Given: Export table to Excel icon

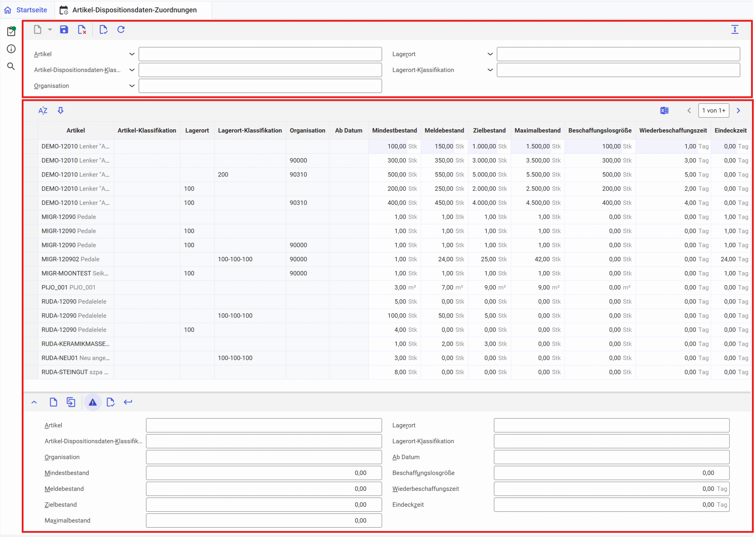Looking at the screenshot, I should pyautogui.click(x=664, y=110).
